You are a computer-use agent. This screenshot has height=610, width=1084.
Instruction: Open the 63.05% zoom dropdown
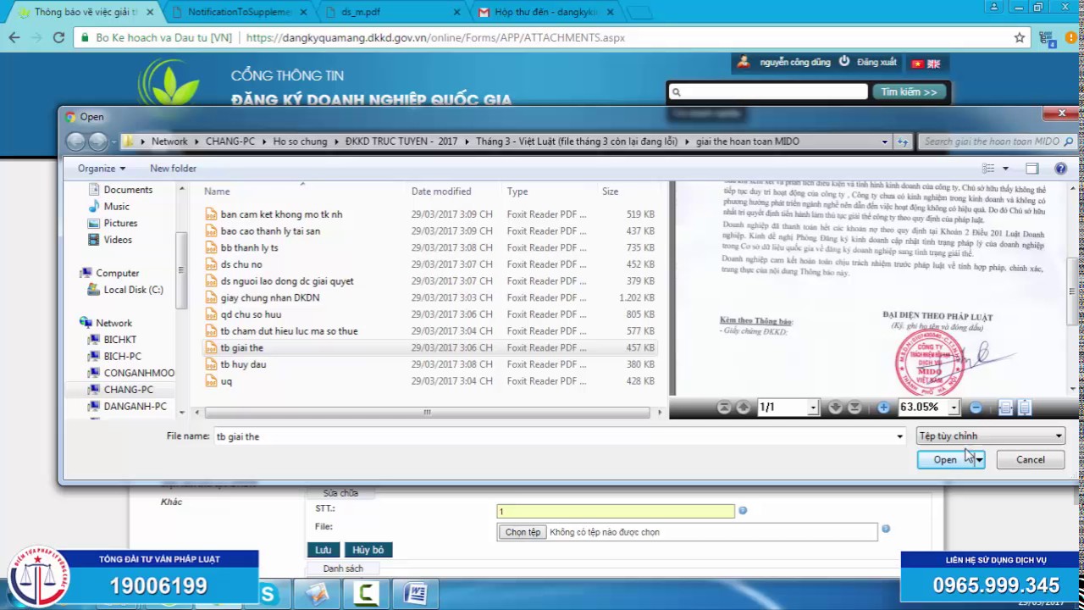[953, 408]
